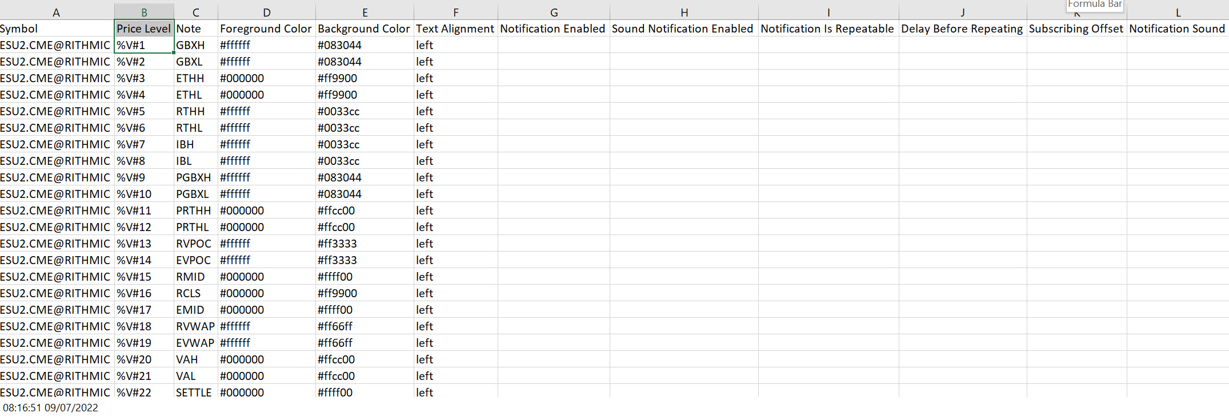Select the #ff66ff background cell for EVWAP
Screen dimensions: 1229x417
[365, 343]
